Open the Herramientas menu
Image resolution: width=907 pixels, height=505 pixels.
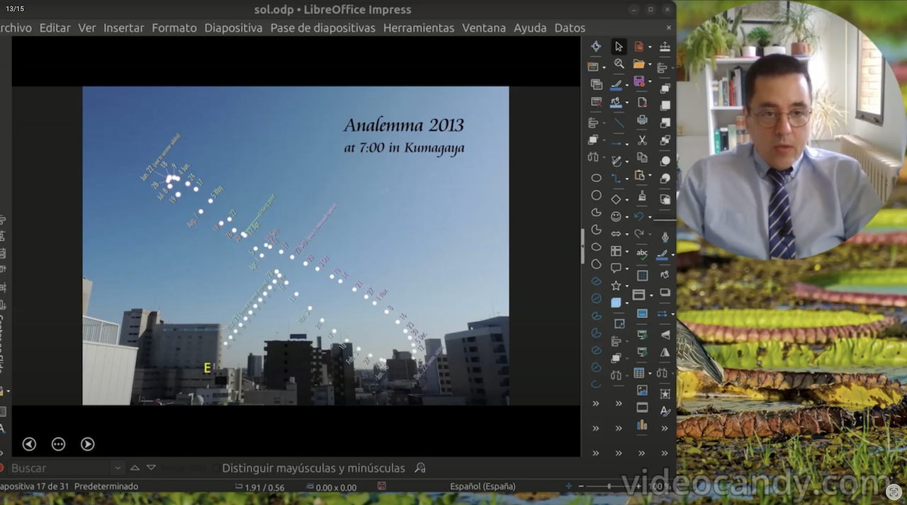click(x=418, y=28)
